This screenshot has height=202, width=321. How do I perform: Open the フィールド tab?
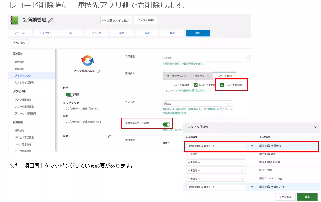pos(20,33)
